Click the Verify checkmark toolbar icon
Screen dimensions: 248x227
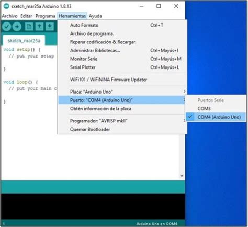(6, 27)
